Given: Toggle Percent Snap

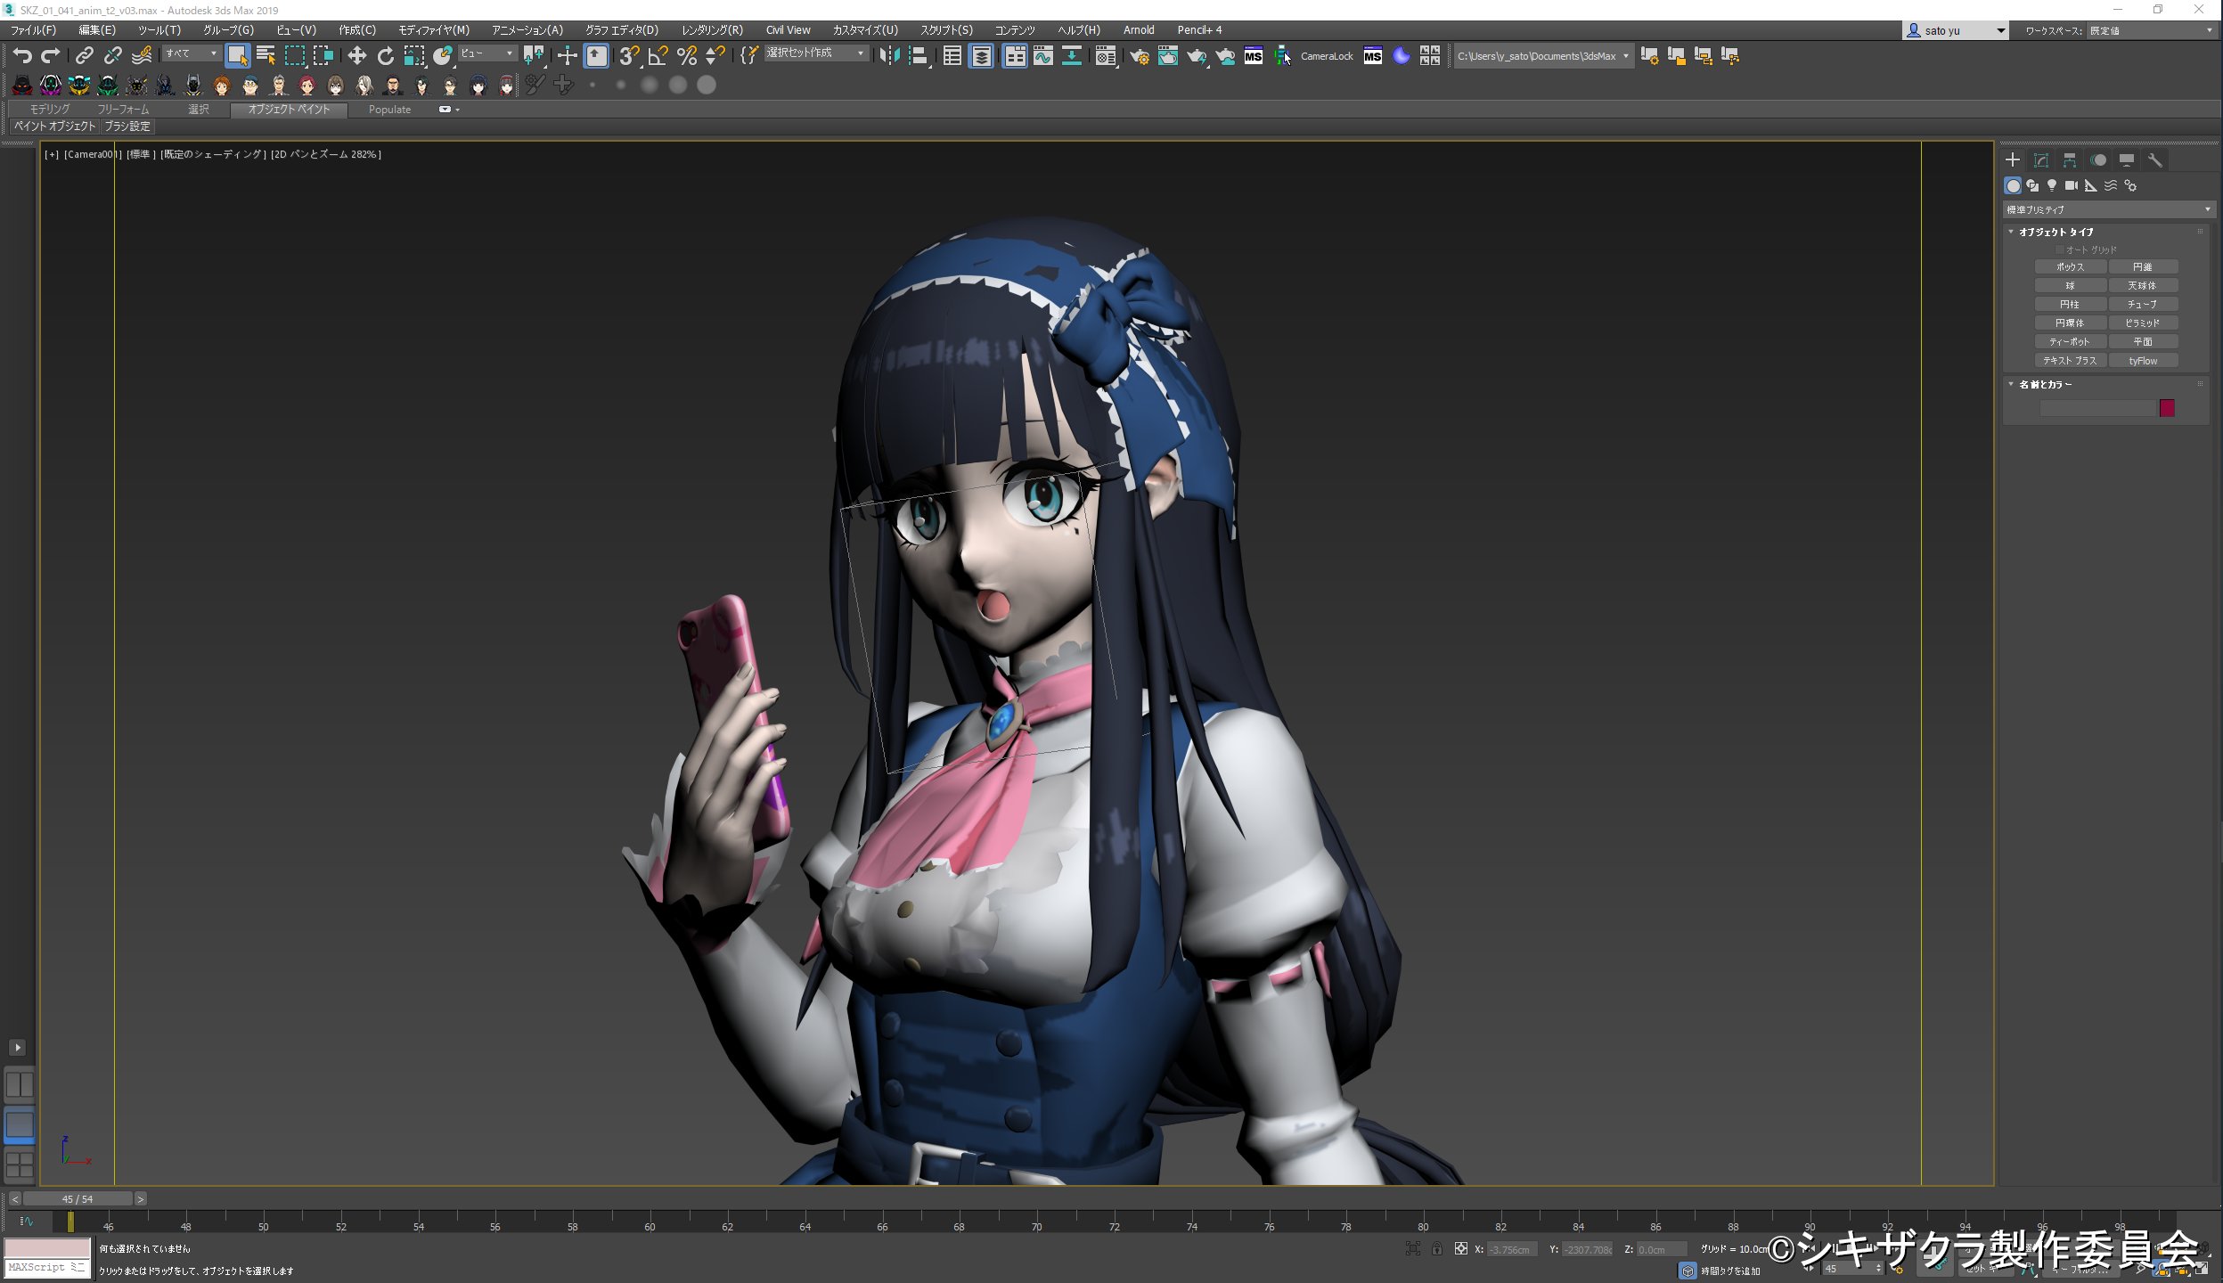Looking at the screenshot, I should click(686, 56).
